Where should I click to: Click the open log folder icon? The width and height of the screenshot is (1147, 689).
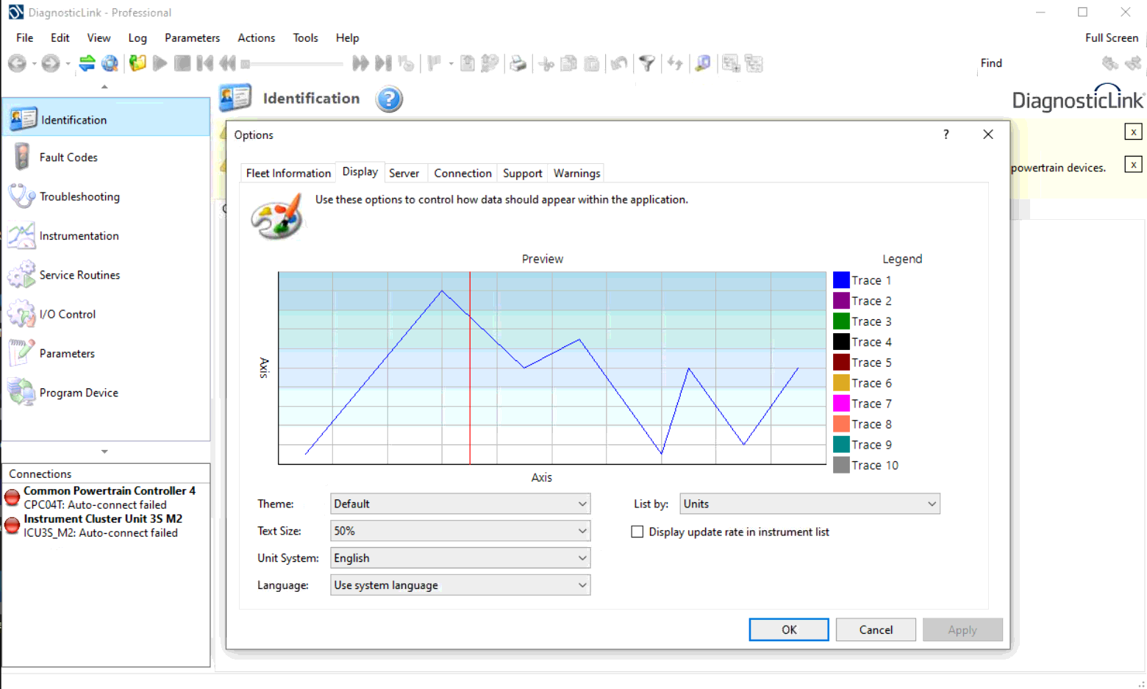137,64
